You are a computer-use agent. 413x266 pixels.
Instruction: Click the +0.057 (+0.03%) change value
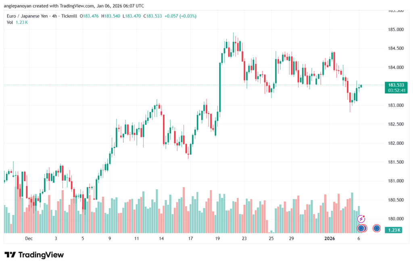click(x=171, y=16)
